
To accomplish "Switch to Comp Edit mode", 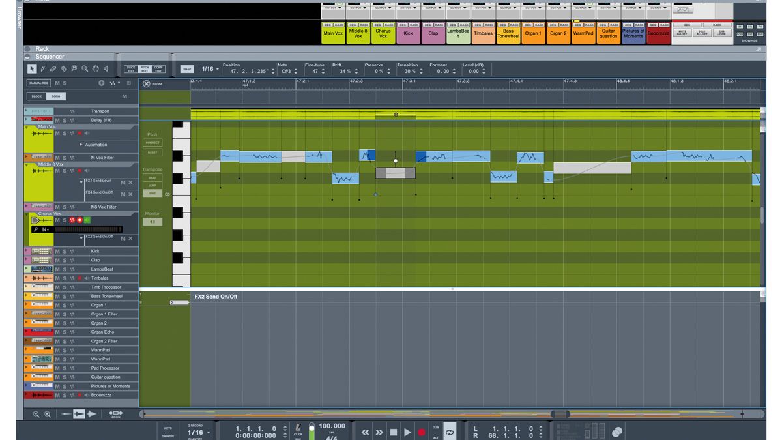I will point(159,68).
